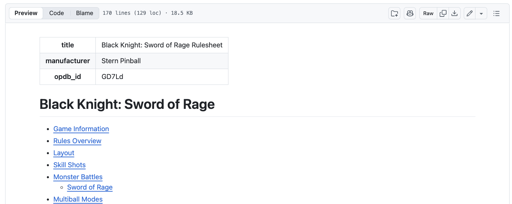Image resolution: width=512 pixels, height=204 pixels.
Task: View the Raw file
Action: tap(428, 13)
